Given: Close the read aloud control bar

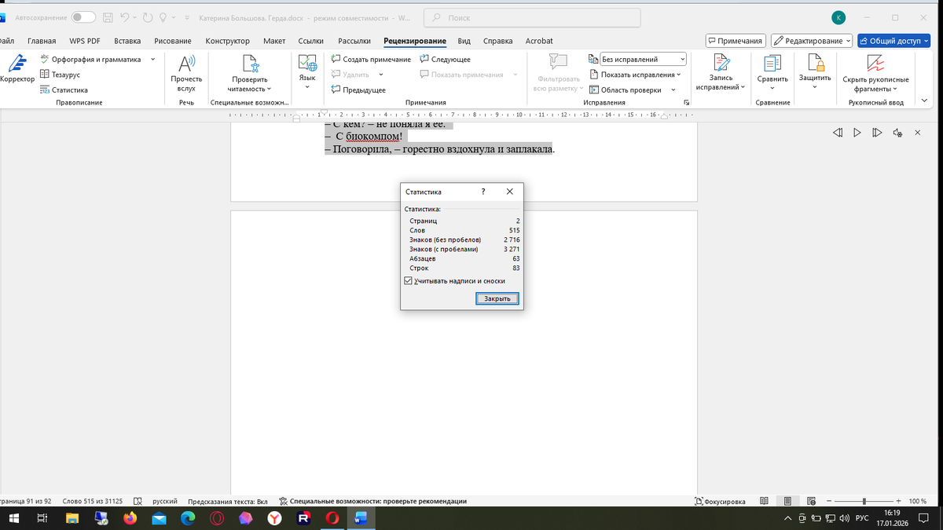Looking at the screenshot, I should (918, 133).
